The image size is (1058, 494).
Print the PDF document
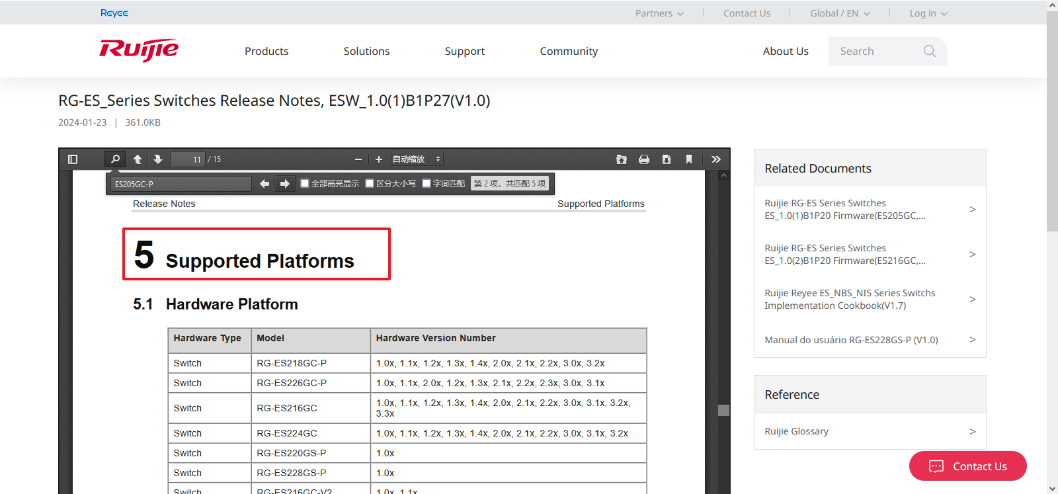[x=644, y=159]
